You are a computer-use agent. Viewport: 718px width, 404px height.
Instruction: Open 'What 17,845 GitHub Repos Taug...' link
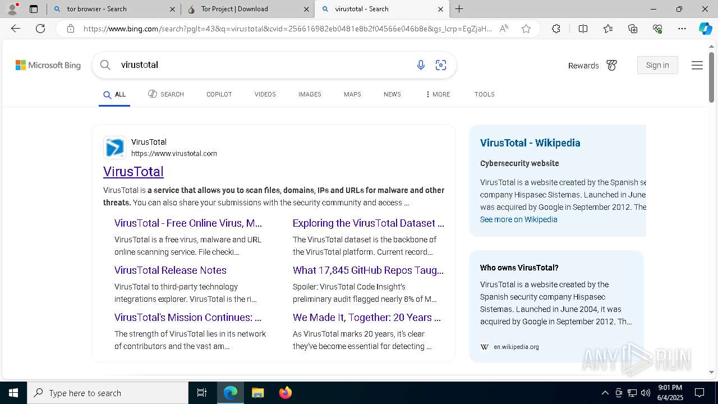click(368, 270)
